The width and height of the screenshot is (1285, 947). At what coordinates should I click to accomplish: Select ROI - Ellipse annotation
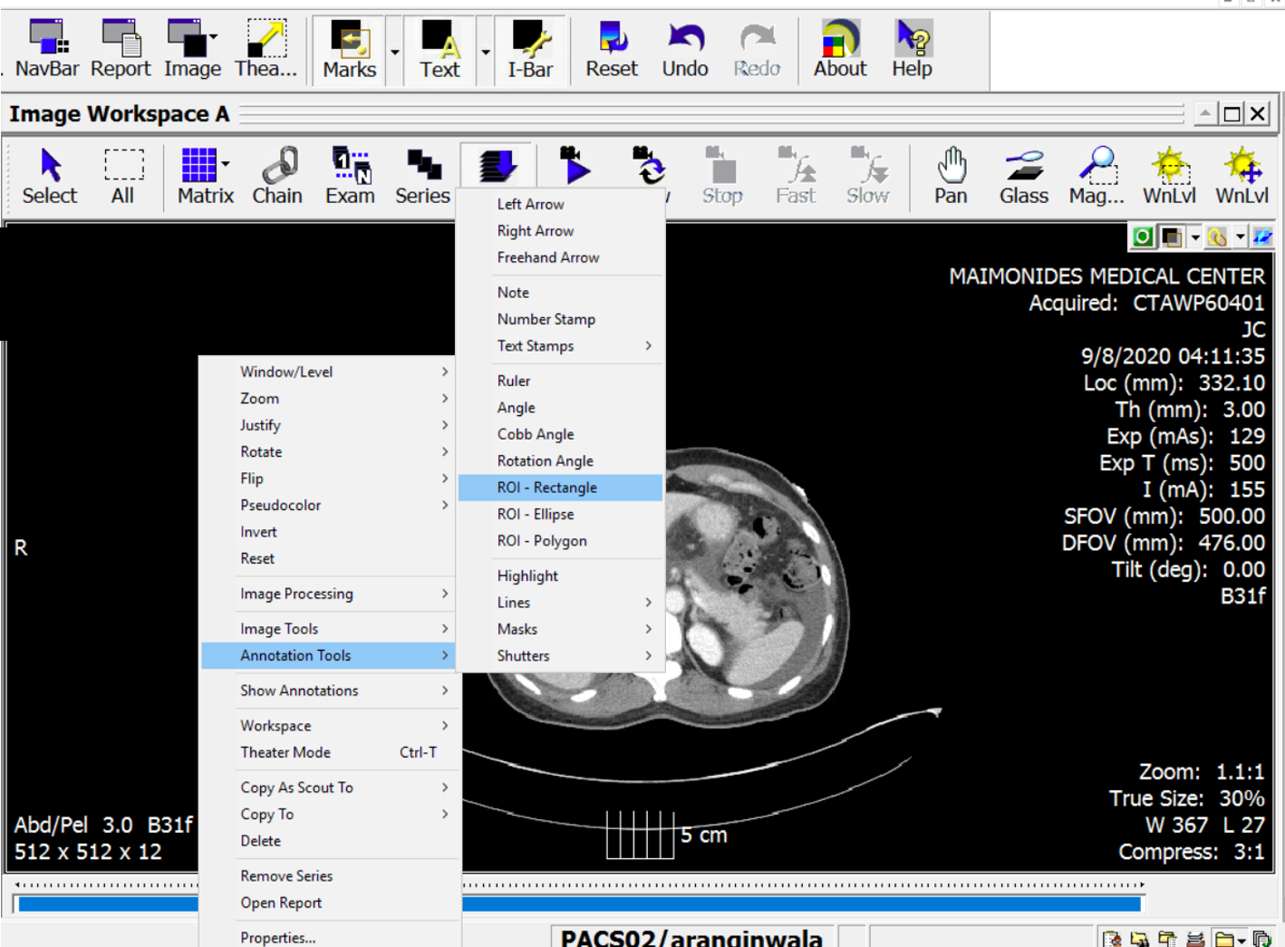click(x=560, y=515)
